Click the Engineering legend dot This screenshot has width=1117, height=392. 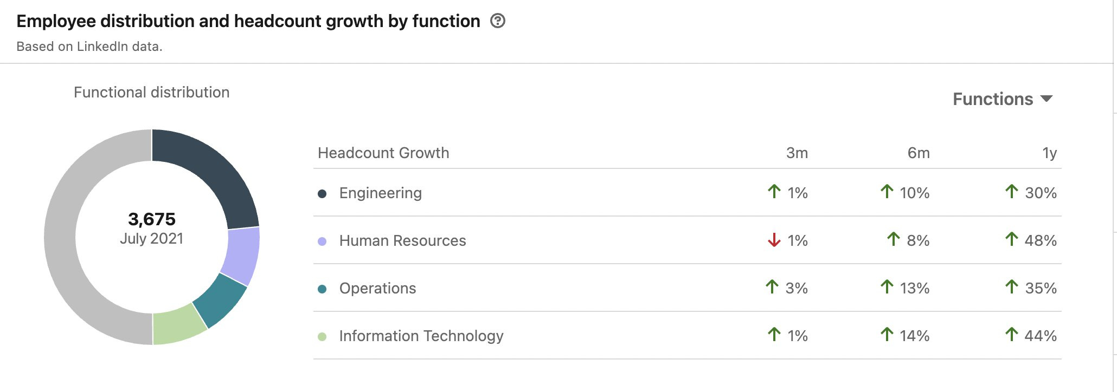tap(322, 194)
